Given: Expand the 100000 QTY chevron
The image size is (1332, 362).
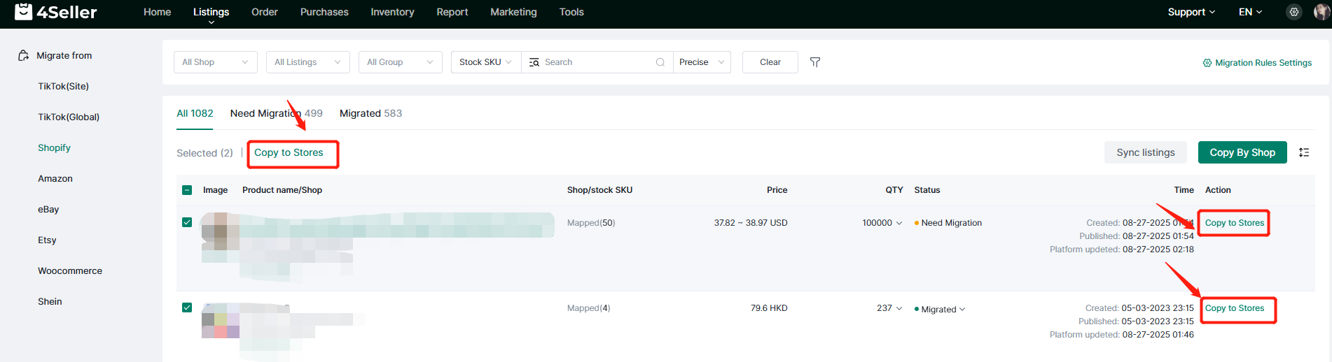Looking at the screenshot, I should pos(899,223).
